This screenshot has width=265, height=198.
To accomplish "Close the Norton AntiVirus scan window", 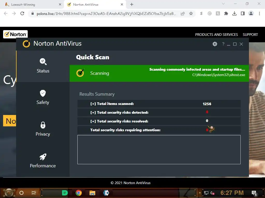I will (241, 44).
